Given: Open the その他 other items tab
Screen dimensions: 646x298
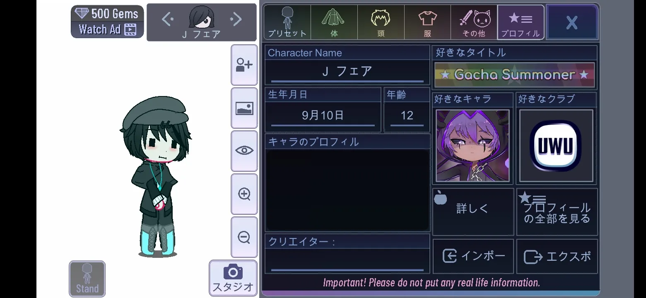Looking at the screenshot, I should tap(474, 22).
